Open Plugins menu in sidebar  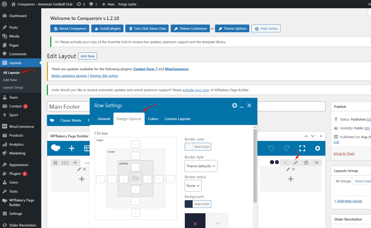pyautogui.click(x=21, y=174)
